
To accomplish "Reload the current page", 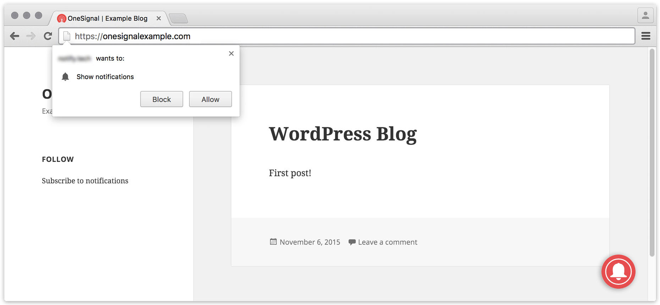I will coord(48,36).
